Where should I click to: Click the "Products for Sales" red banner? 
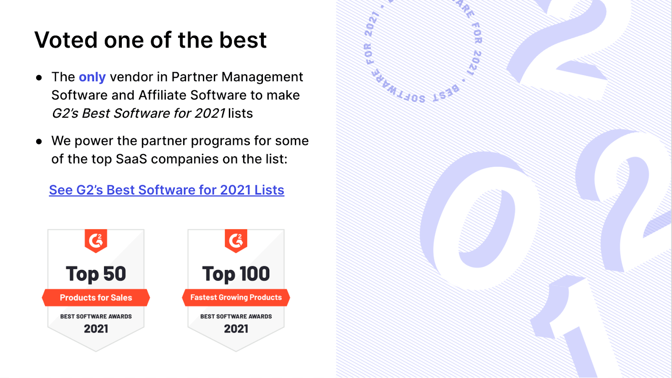pos(96,297)
